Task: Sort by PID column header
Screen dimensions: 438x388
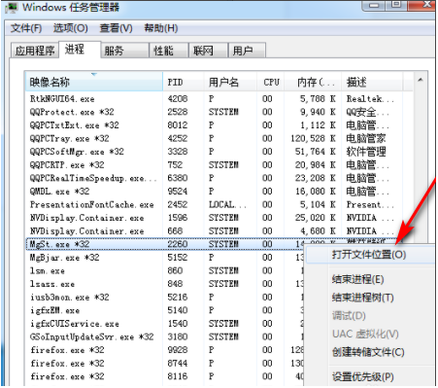Action: [184, 82]
